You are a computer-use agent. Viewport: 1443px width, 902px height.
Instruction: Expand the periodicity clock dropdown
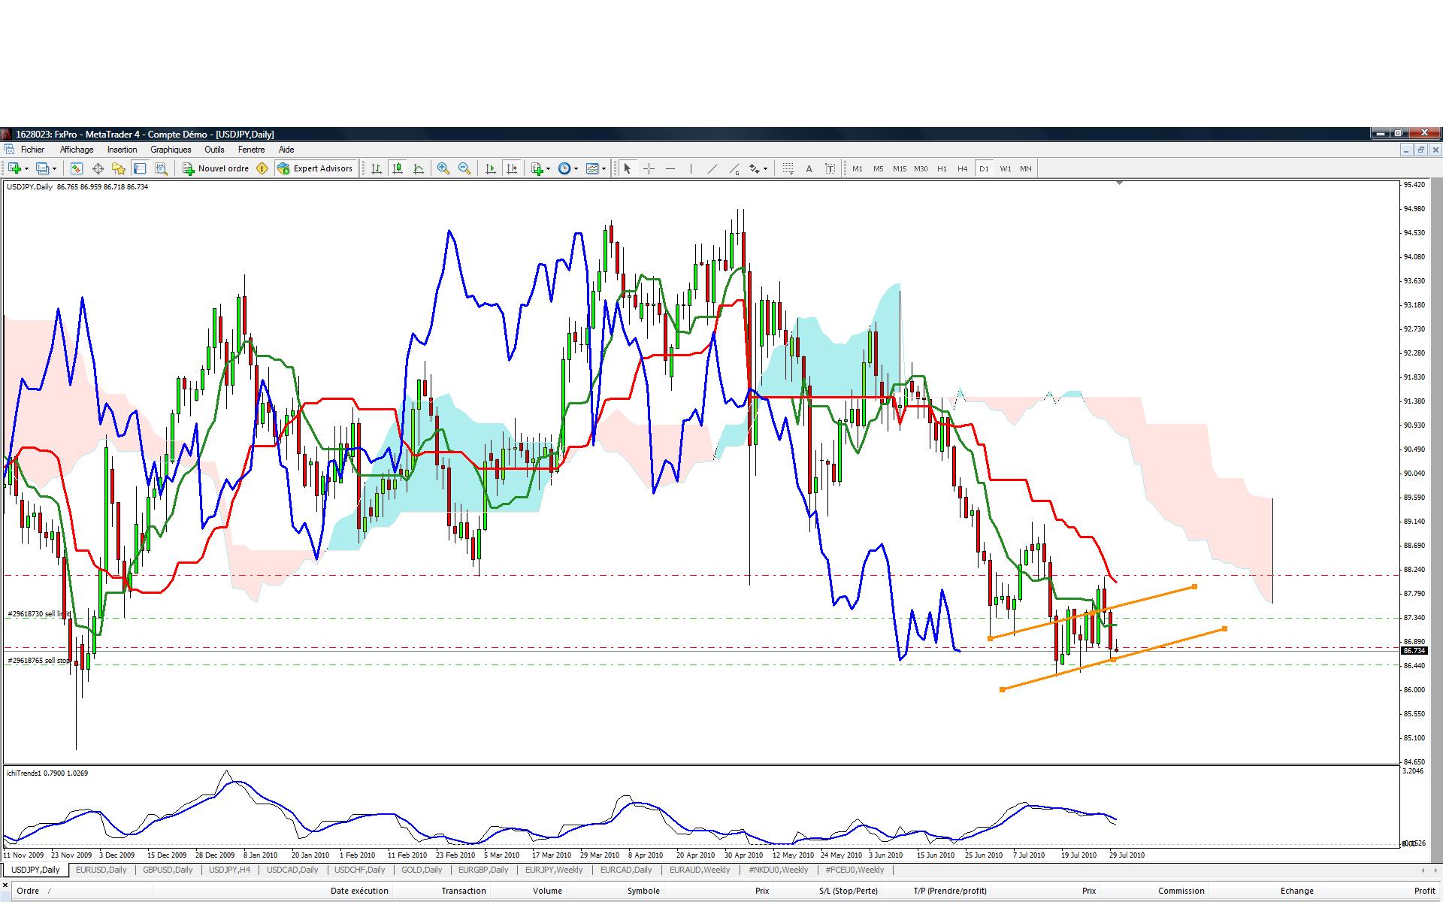click(x=576, y=168)
